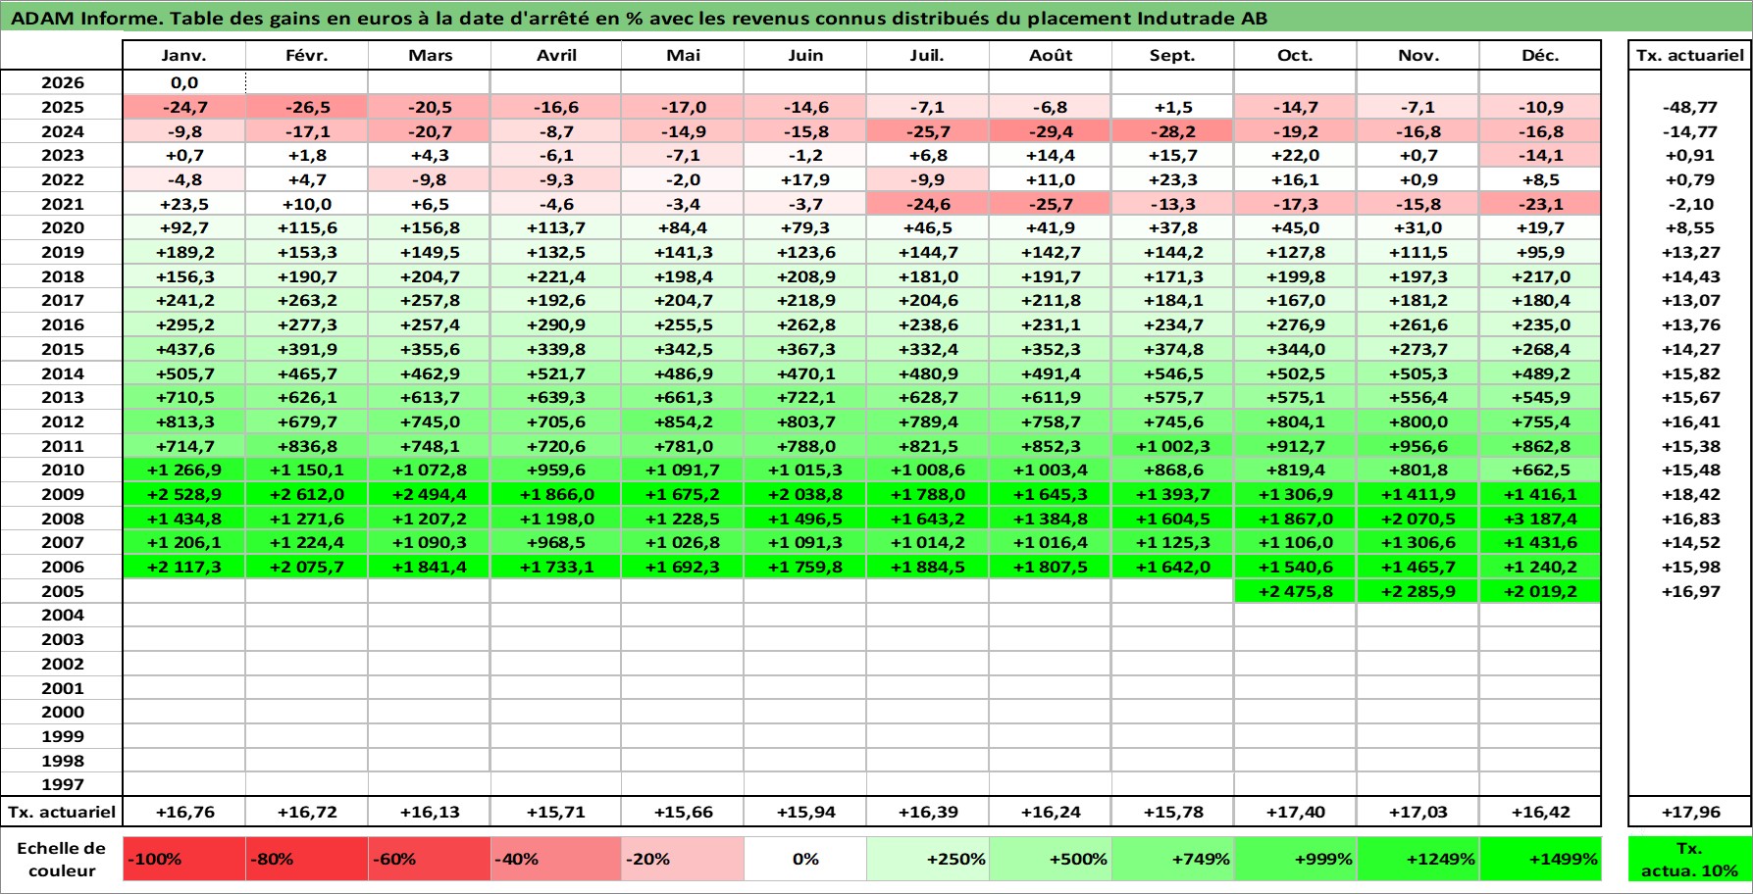The height and width of the screenshot is (894, 1753).
Task: Click the -100% red color scale swatch
Action: (184, 859)
